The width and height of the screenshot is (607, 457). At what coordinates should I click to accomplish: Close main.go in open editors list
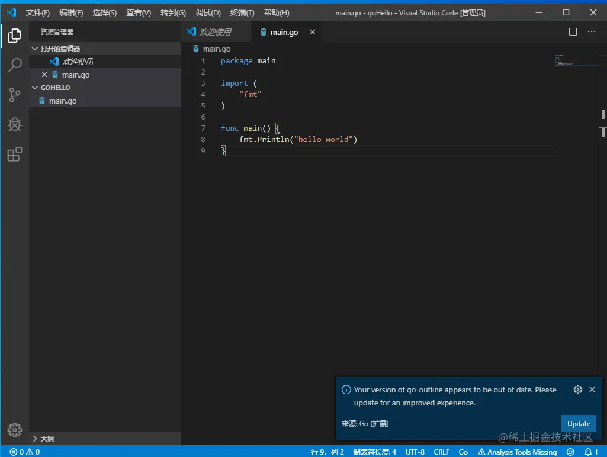[44, 75]
